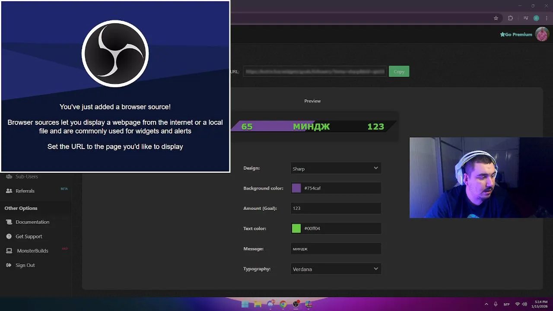The width and height of the screenshot is (553, 311).
Task: Click the Message input field
Action: (x=336, y=249)
